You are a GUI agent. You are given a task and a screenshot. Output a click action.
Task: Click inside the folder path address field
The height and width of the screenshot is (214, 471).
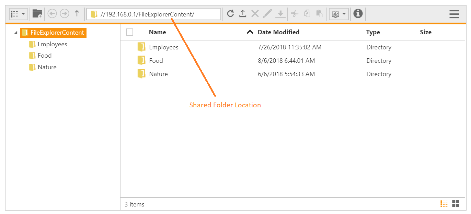(x=154, y=14)
